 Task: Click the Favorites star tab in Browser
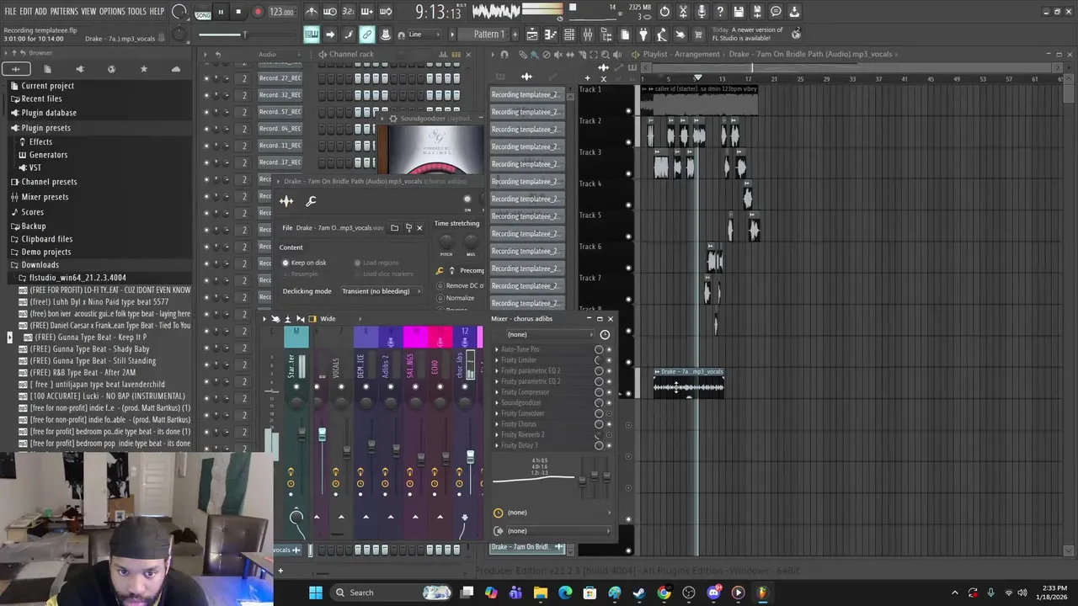pyautogui.click(x=143, y=69)
